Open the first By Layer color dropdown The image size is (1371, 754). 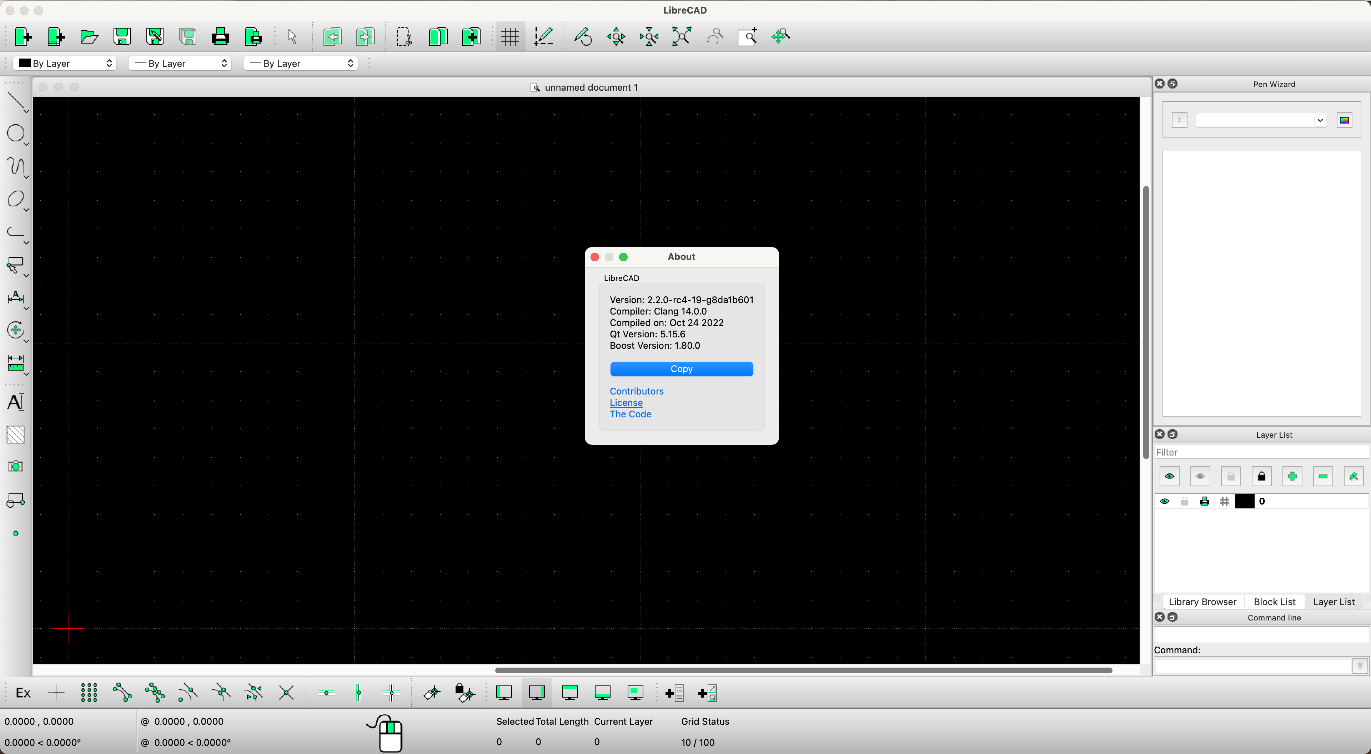(x=64, y=63)
